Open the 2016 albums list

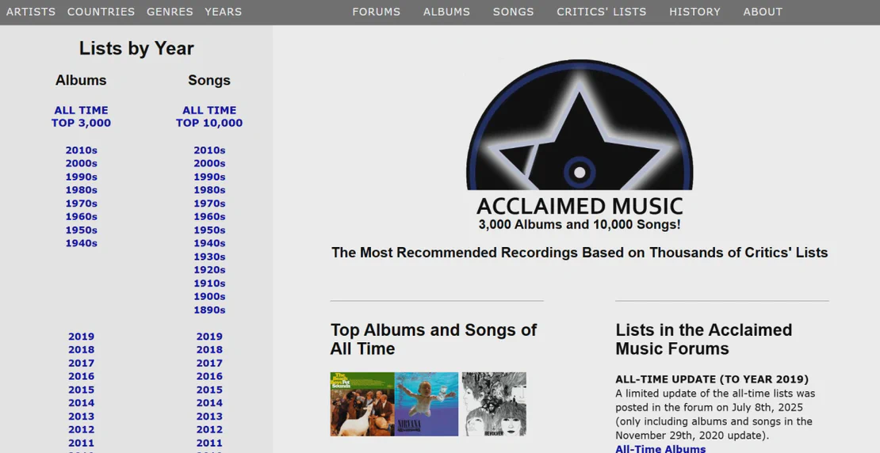pyautogui.click(x=82, y=376)
